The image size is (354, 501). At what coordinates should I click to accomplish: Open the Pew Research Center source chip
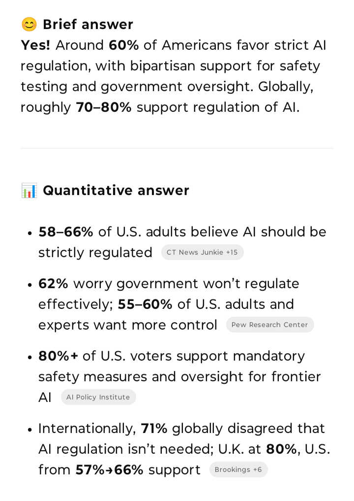(x=270, y=325)
